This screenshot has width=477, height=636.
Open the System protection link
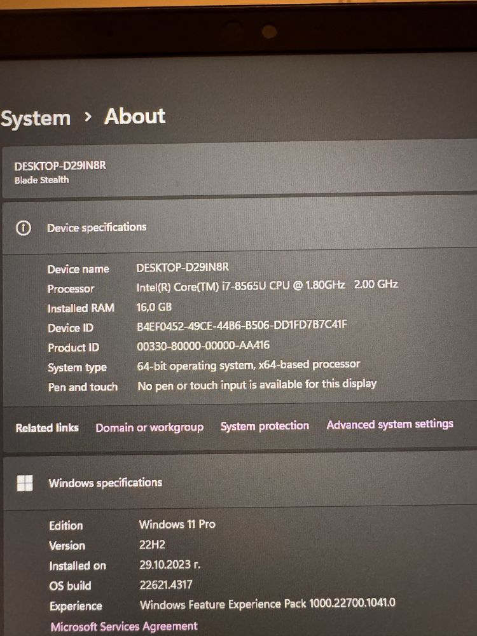265,426
